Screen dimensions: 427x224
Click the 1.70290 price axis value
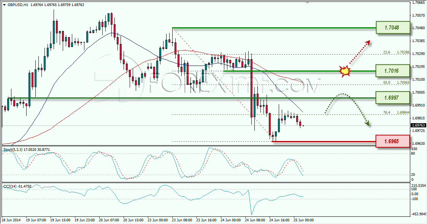click(419, 54)
